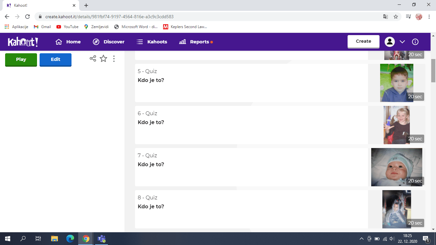Viewport: 436px width, 245px height.
Task: Reload the page
Action: [x=28, y=17]
